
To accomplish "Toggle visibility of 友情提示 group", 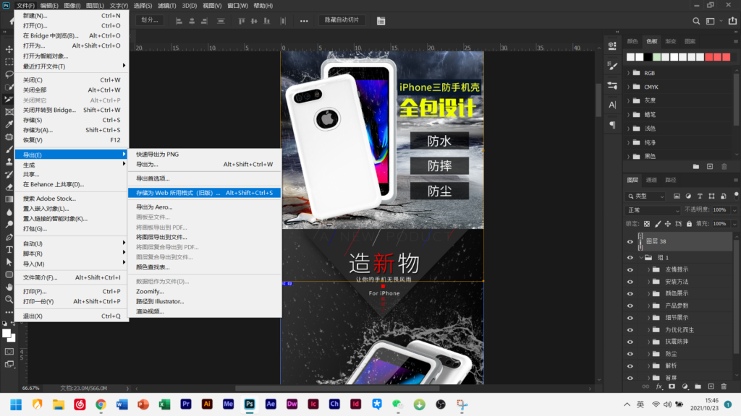I will pos(630,270).
